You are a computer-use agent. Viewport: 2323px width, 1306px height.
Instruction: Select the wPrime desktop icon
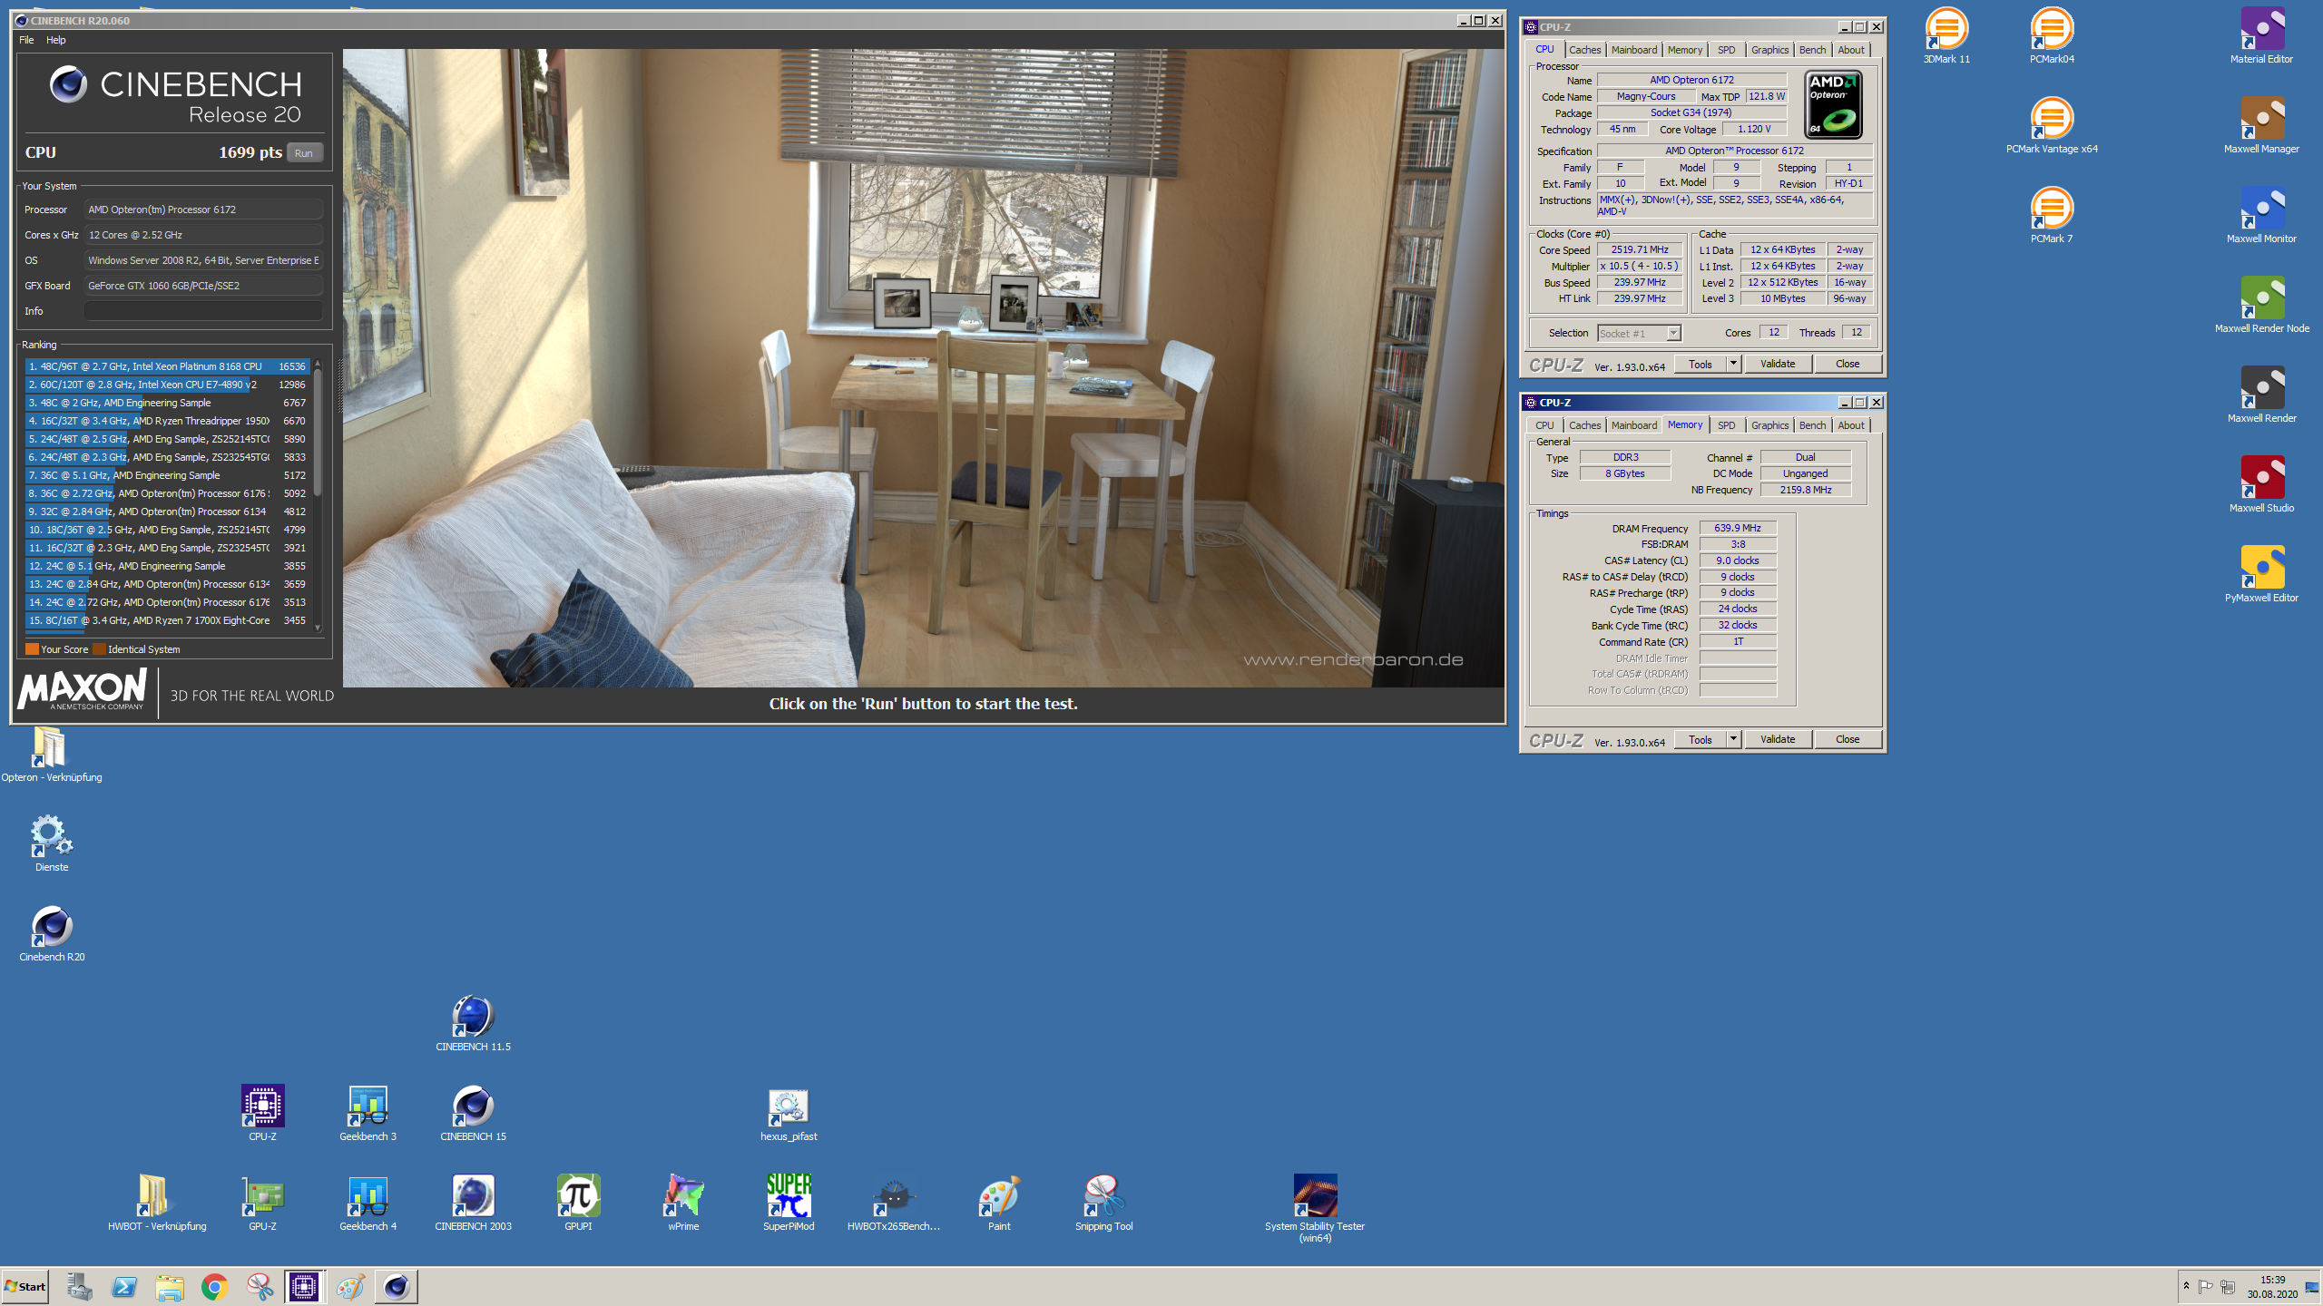(683, 1204)
